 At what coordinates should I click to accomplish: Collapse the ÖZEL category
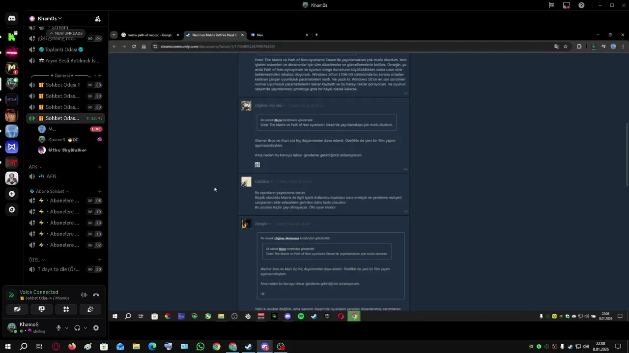(x=36, y=260)
